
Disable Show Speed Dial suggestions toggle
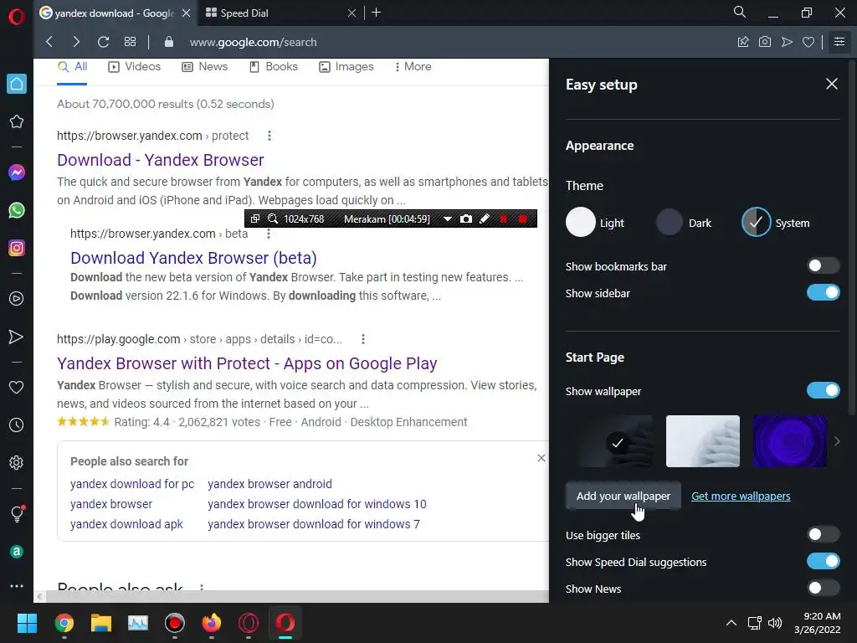coord(824,561)
